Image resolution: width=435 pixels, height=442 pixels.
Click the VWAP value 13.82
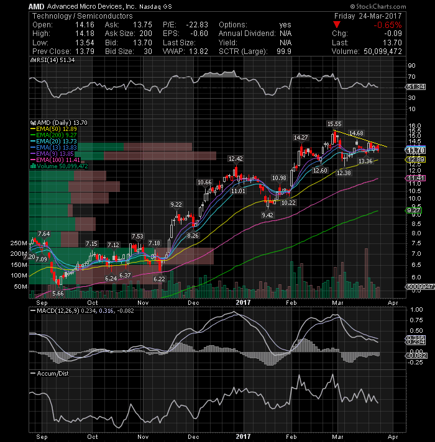tap(198, 52)
